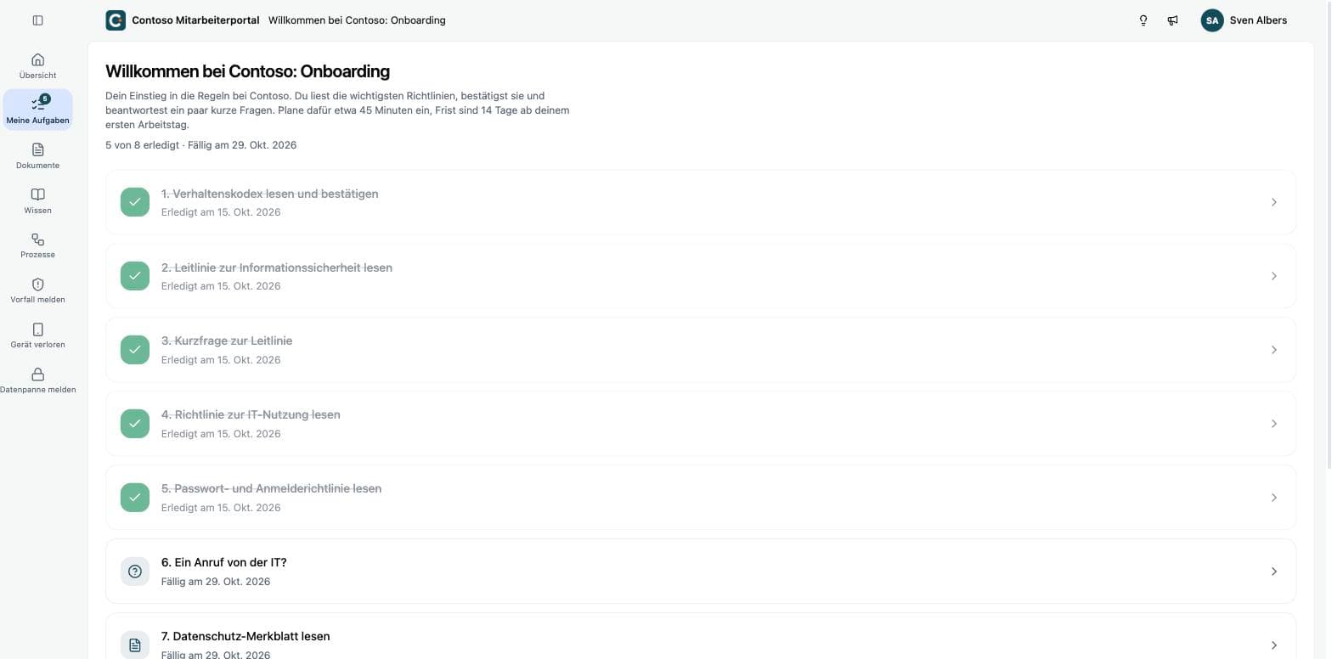Open Wissen in the sidebar
The image size is (1332, 659).
tap(37, 201)
